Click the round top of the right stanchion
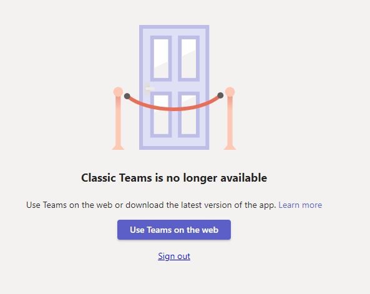Image resolution: width=370 pixels, height=294 pixels. (230, 92)
